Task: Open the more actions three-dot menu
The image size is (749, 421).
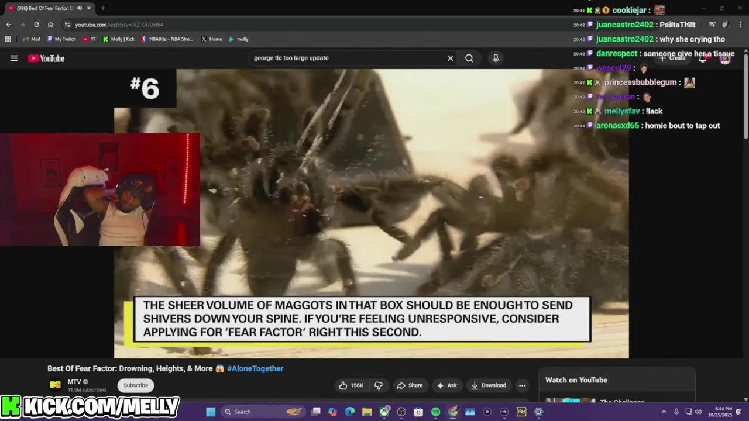Action: [x=522, y=385]
